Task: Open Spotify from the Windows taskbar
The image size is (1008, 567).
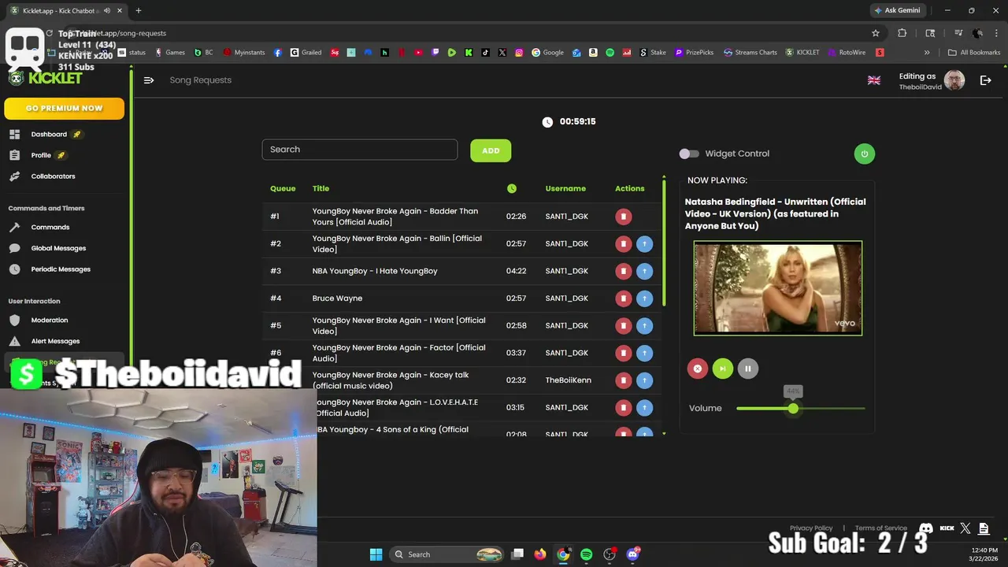Action: 586,554
